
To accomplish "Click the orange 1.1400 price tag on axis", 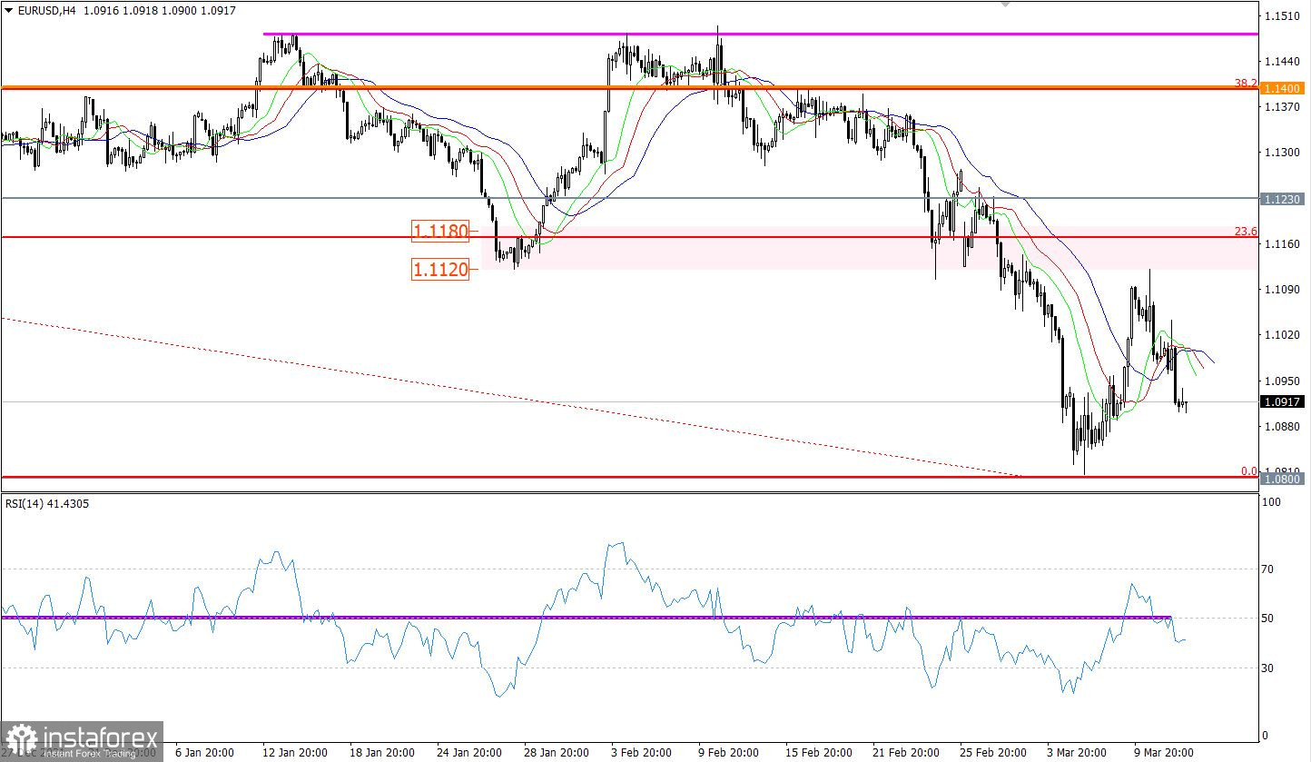I will 1284,88.
